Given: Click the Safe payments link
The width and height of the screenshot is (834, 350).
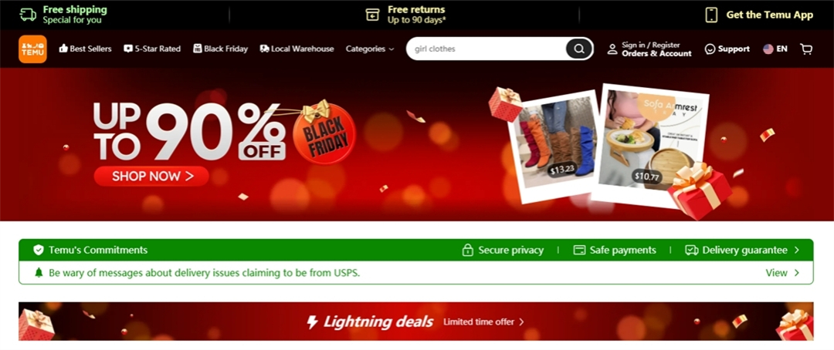Looking at the screenshot, I should (x=615, y=250).
